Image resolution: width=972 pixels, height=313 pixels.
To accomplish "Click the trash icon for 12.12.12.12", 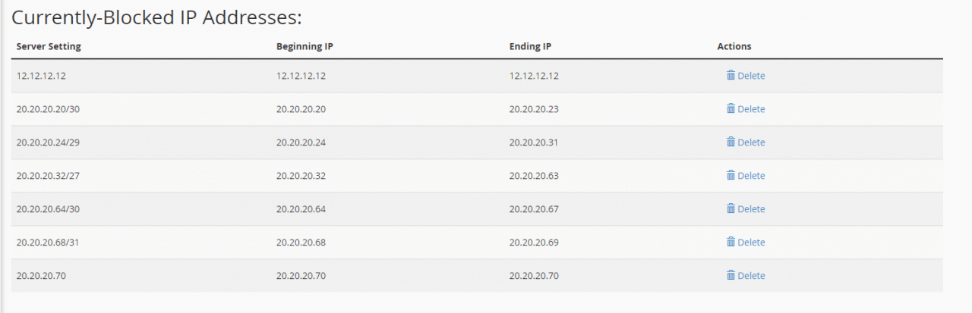I will pos(731,75).
